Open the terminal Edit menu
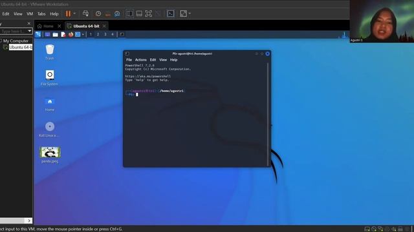Image resolution: width=414 pixels, height=232 pixels. tap(153, 60)
